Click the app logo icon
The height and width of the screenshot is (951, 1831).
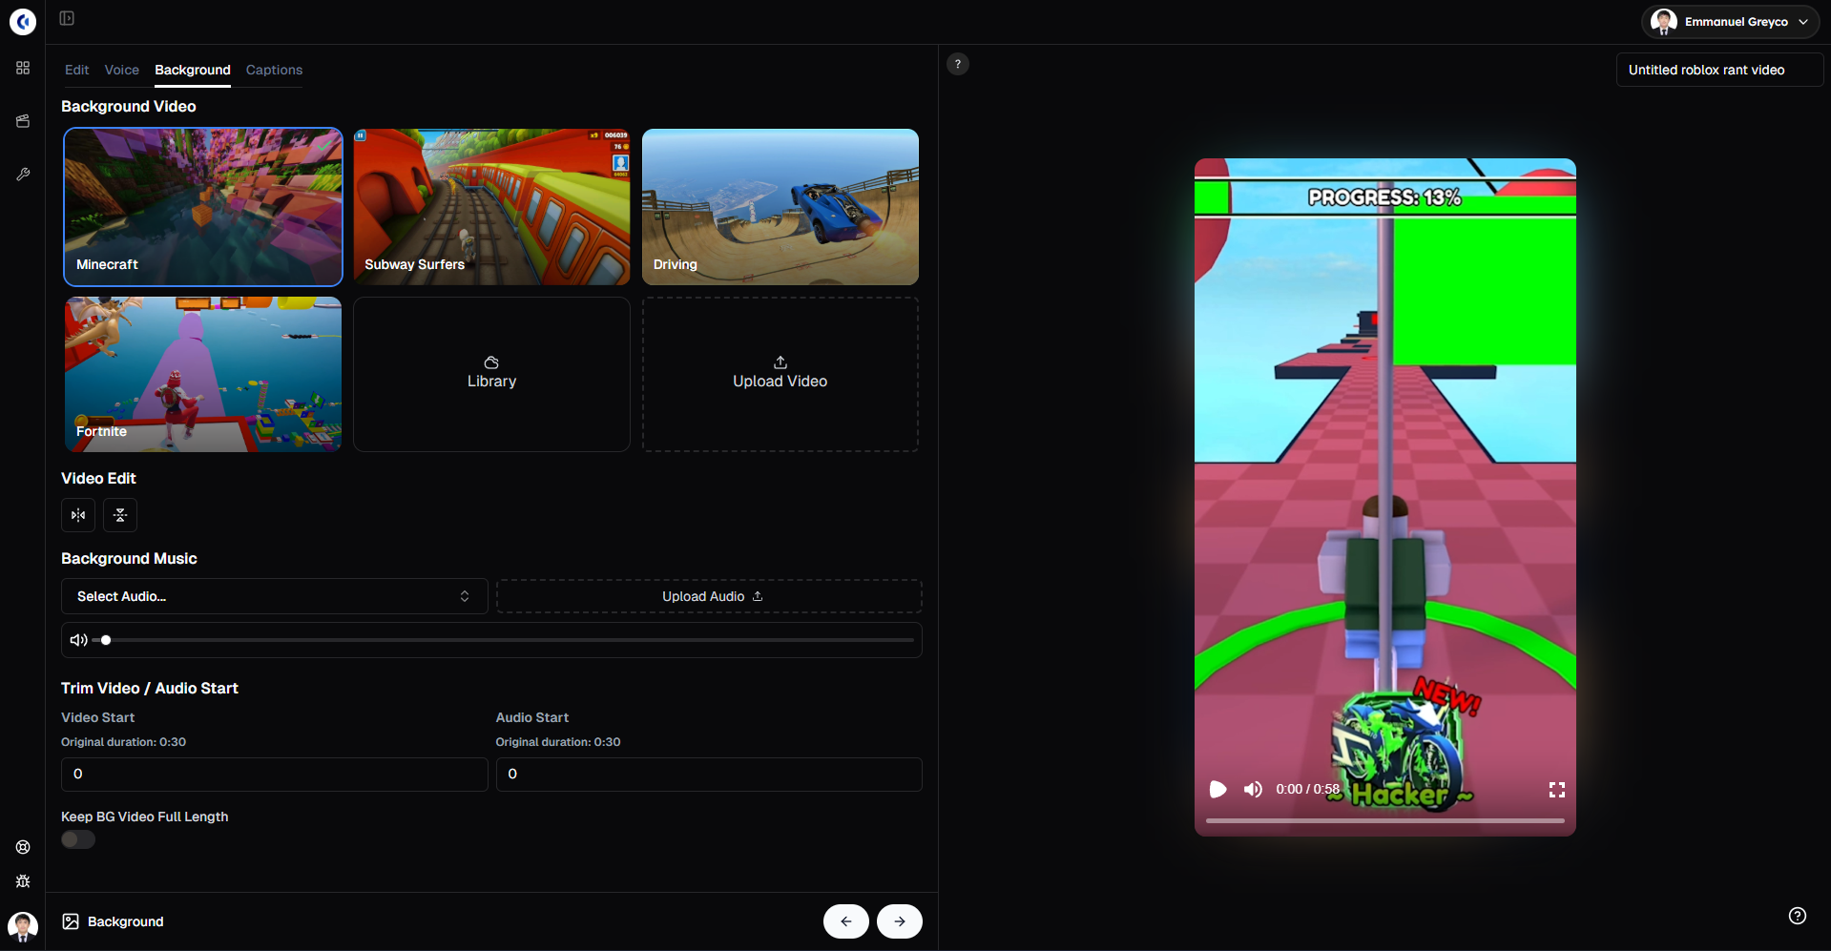click(23, 21)
